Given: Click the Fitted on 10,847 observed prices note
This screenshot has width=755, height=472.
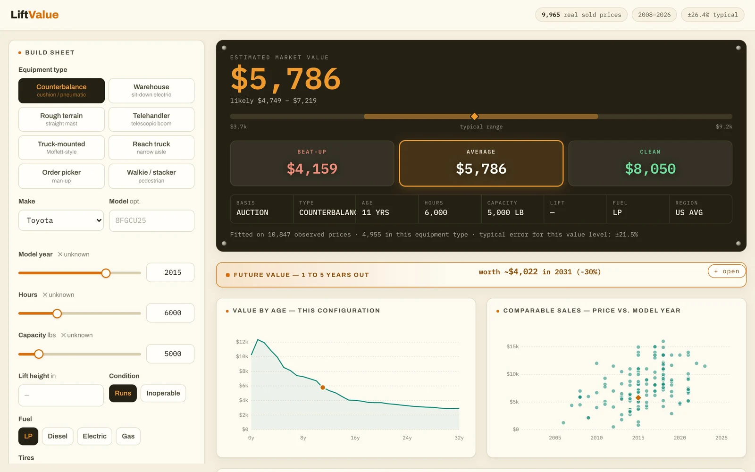Looking at the screenshot, I should click(434, 235).
